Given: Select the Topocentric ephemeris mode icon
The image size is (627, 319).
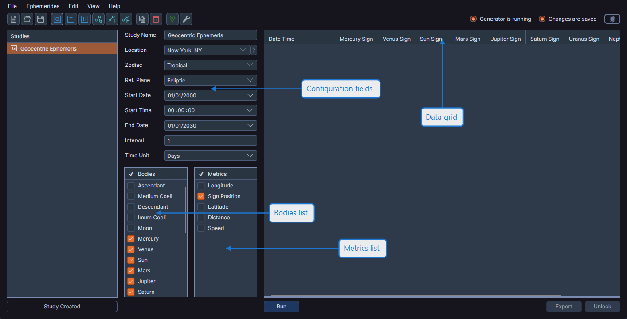Looking at the screenshot, I should coord(71,19).
